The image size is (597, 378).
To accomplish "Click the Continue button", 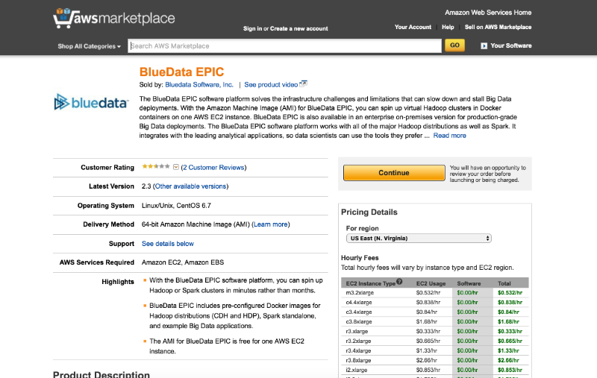I will pyautogui.click(x=394, y=173).
